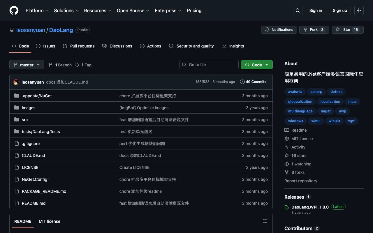Click the NuGet.Config file icon
This screenshot has height=233, width=373.
(x=17, y=179)
